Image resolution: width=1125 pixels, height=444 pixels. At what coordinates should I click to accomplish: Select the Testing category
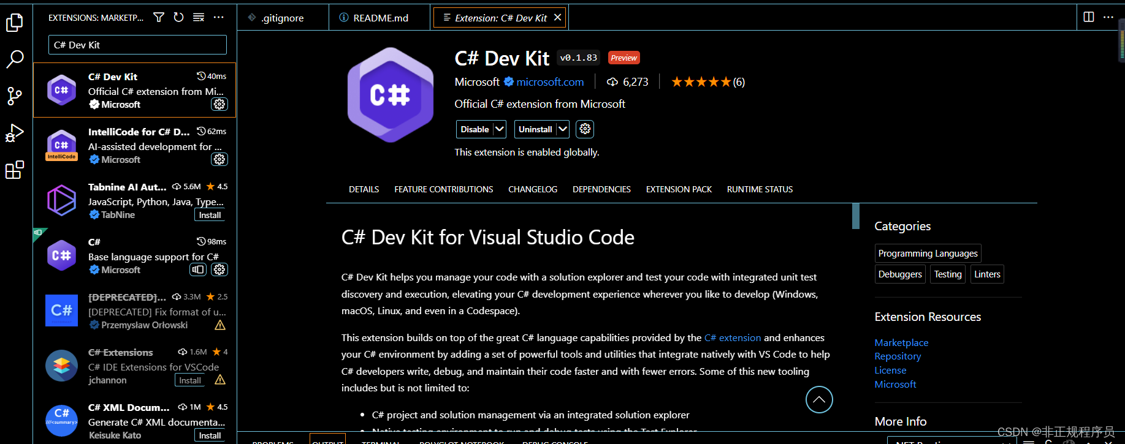click(x=948, y=274)
